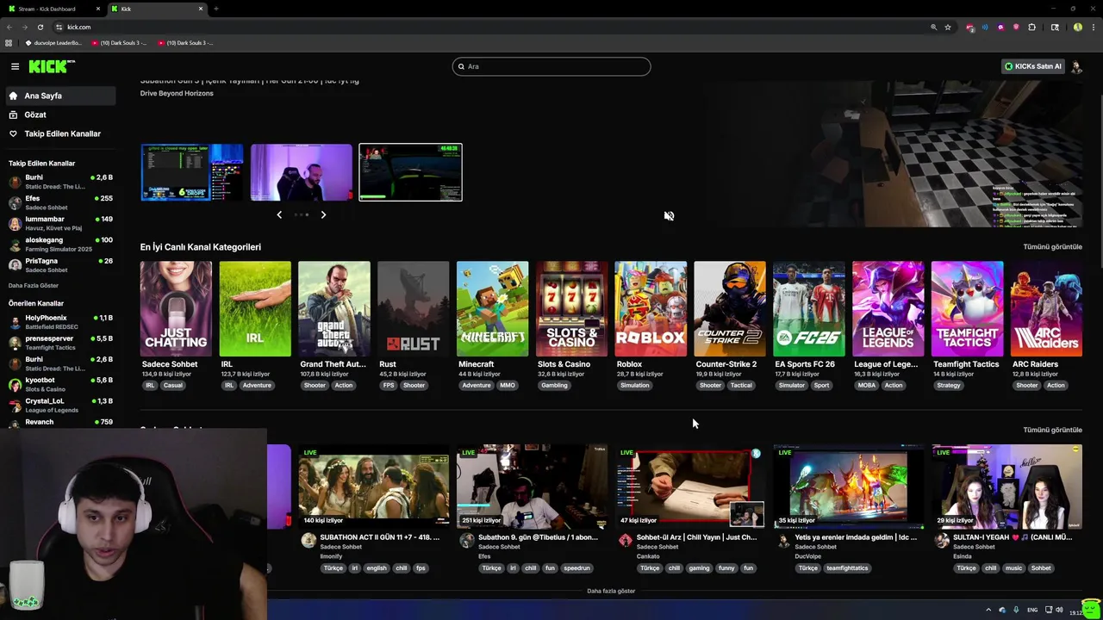The width and height of the screenshot is (1103, 620).
Task: Click taskbar microphone icon
Action: [1015, 610]
